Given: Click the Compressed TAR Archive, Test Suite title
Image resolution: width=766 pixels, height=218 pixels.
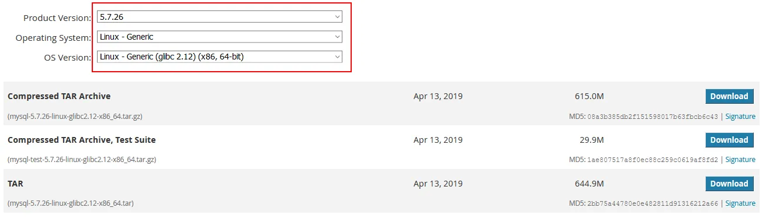Looking at the screenshot, I should pos(82,140).
